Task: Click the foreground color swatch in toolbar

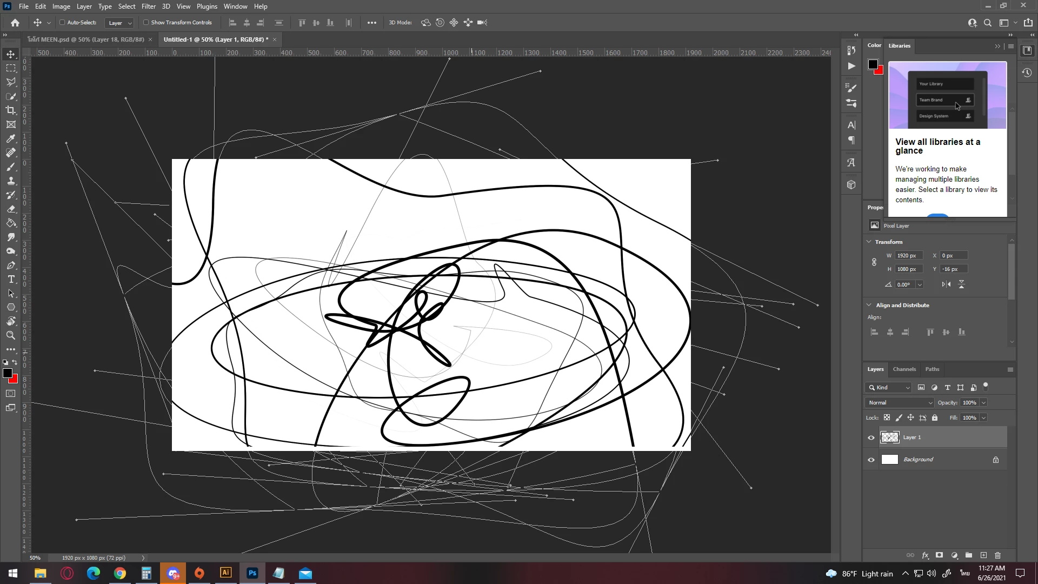Action: (x=8, y=373)
